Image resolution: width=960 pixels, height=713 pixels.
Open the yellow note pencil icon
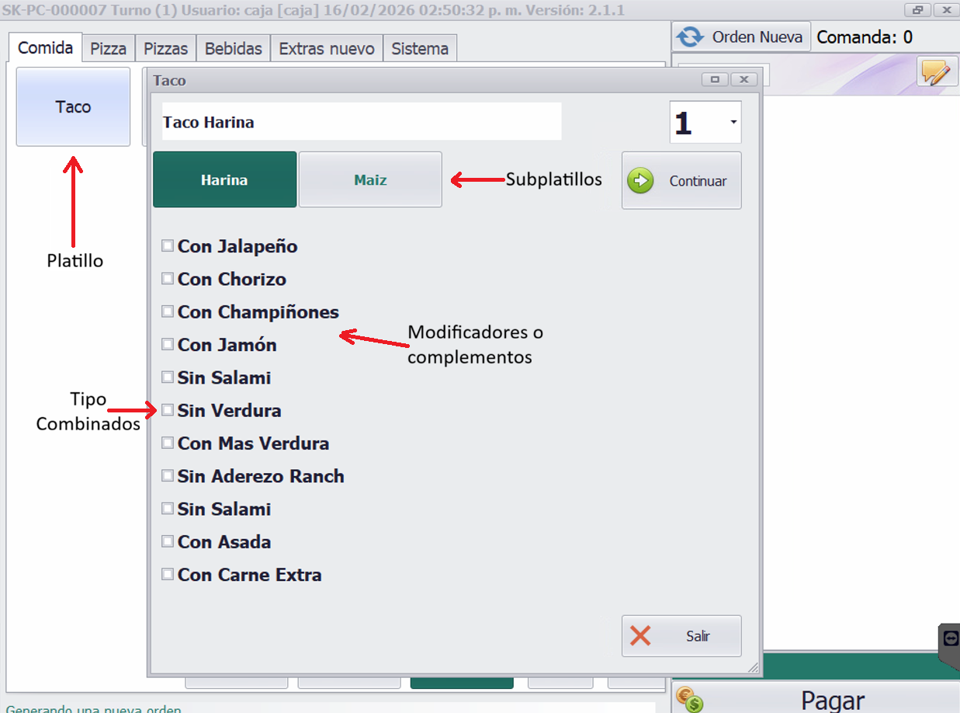coord(934,72)
